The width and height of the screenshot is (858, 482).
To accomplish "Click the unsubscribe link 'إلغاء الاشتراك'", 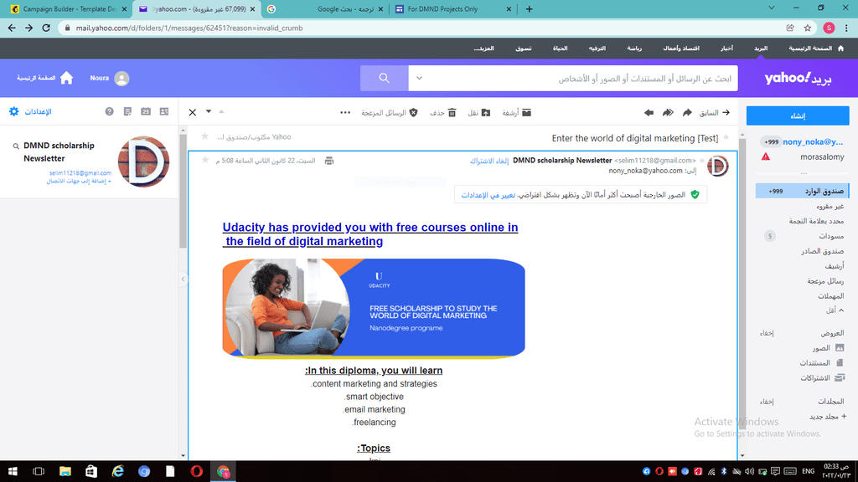I will tap(489, 161).
